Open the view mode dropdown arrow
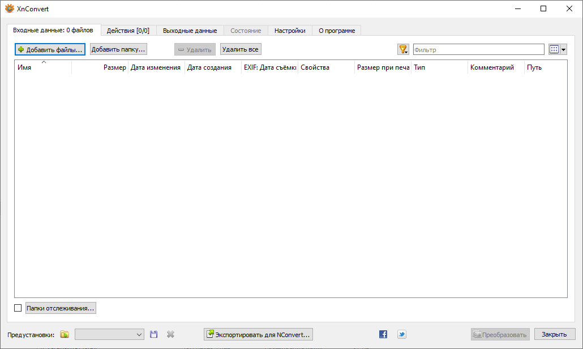The height and width of the screenshot is (349, 583). click(563, 49)
